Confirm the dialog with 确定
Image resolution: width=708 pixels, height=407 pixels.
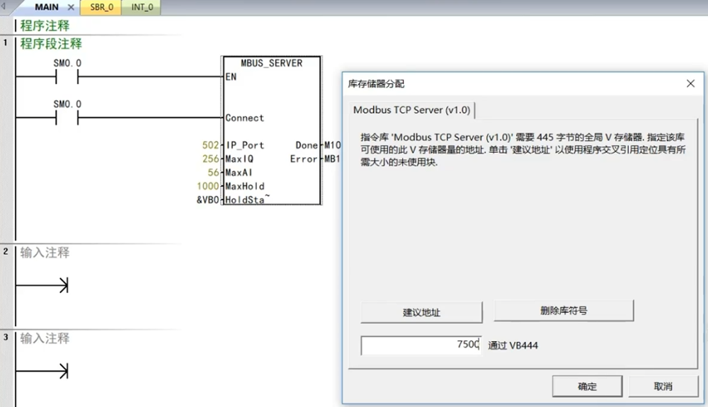587,386
